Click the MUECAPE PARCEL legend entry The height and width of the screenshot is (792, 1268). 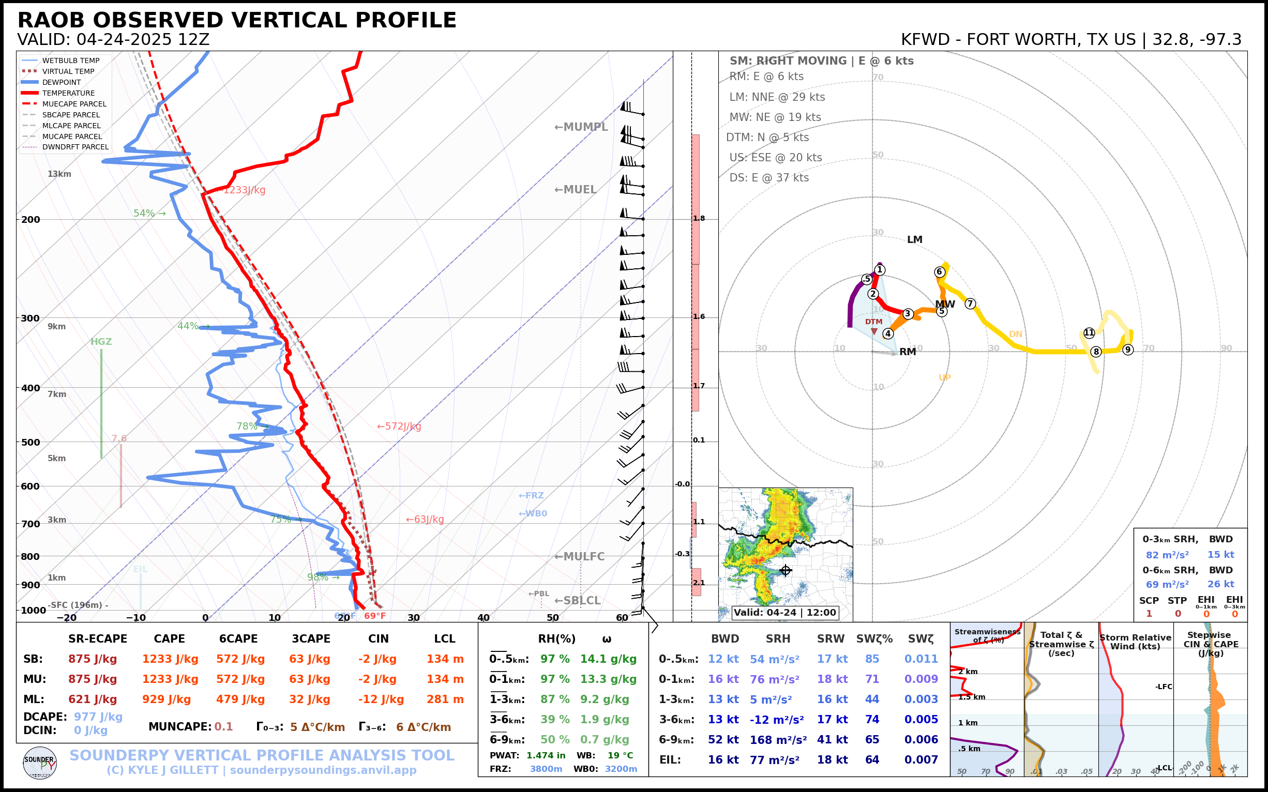(74, 104)
